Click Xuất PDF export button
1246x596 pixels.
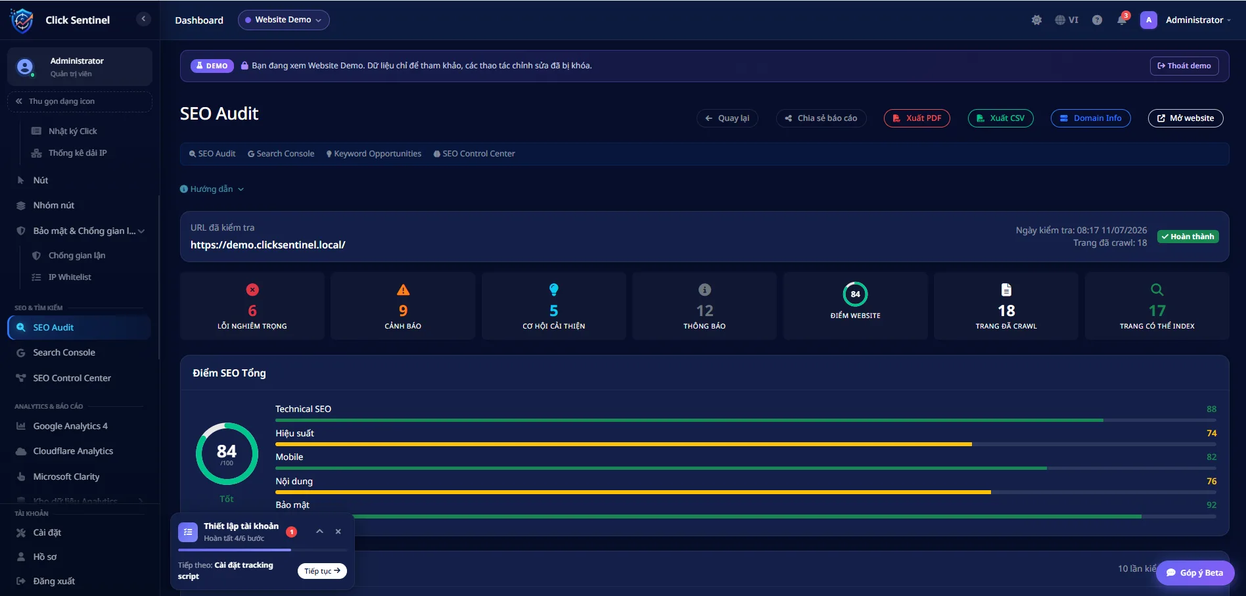click(917, 118)
